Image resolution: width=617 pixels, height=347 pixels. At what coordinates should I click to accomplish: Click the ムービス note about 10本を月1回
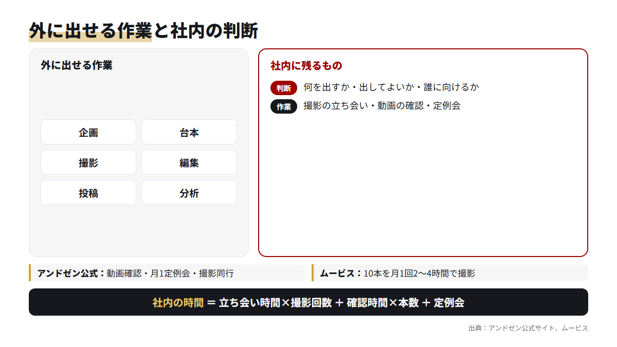450,273
